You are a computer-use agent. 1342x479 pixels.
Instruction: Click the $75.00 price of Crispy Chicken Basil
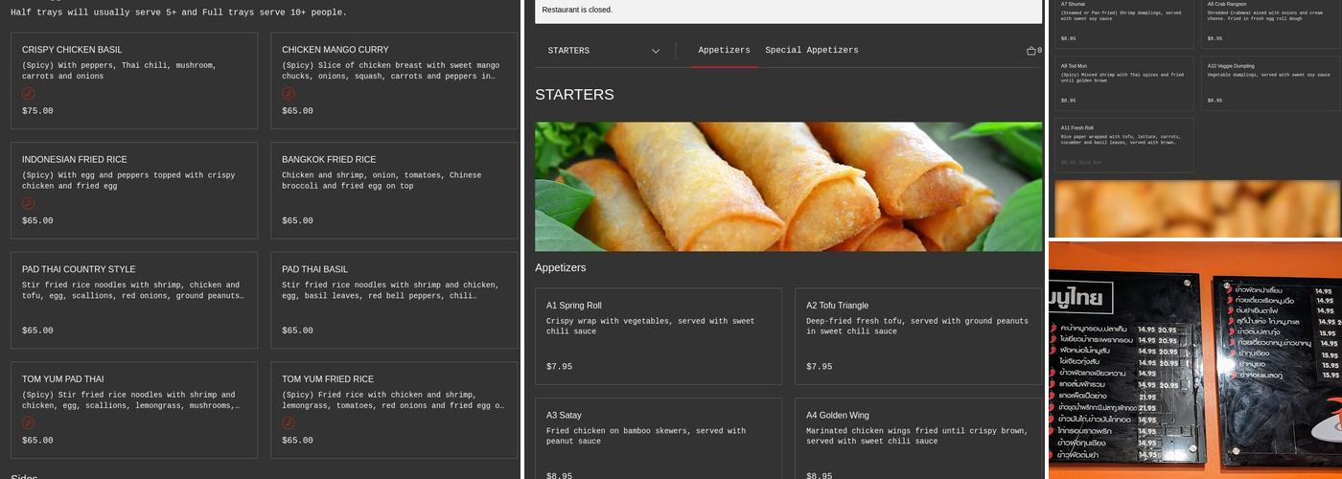(x=37, y=111)
